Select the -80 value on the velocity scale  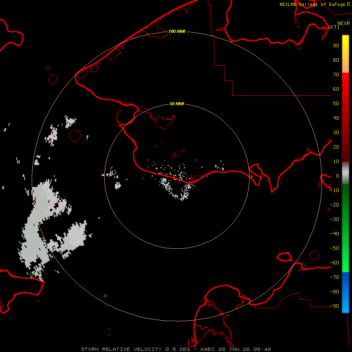tap(334, 292)
